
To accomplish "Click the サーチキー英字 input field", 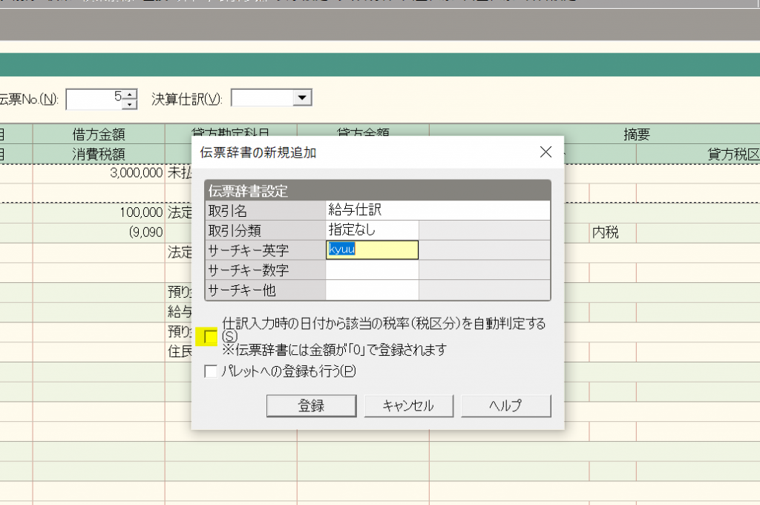I will click(x=372, y=250).
